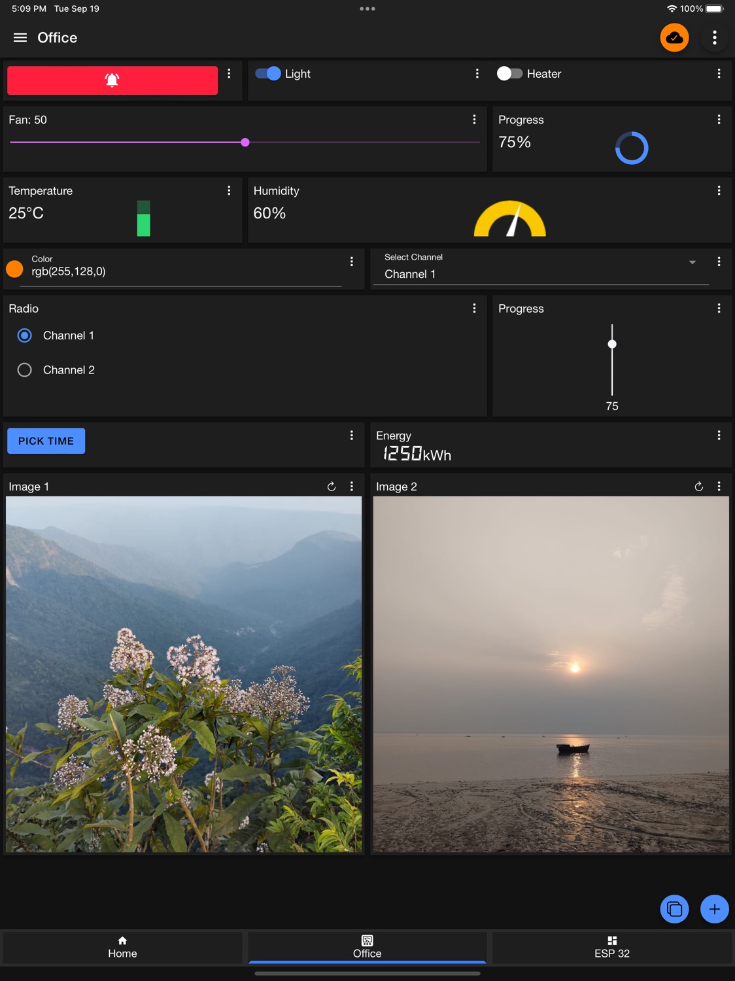The image size is (735, 981).
Task: Switch to the ESP 32 tab
Action: click(x=612, y=947)
